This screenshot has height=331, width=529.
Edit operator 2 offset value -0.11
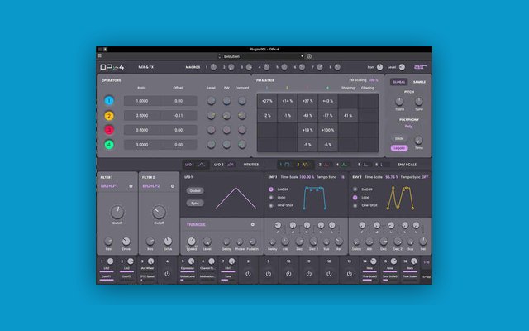(179, 116)
